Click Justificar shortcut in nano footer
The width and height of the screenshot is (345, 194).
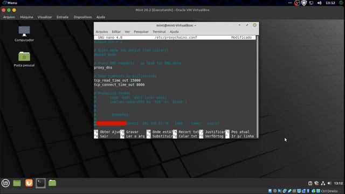pyautogui.click(x=212, y=131)
